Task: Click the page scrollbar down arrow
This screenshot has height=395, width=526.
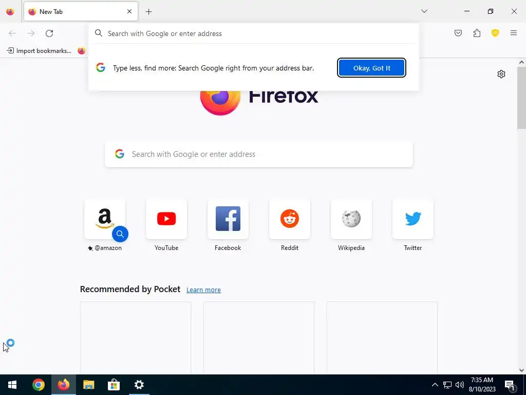Action: [521, 370]
